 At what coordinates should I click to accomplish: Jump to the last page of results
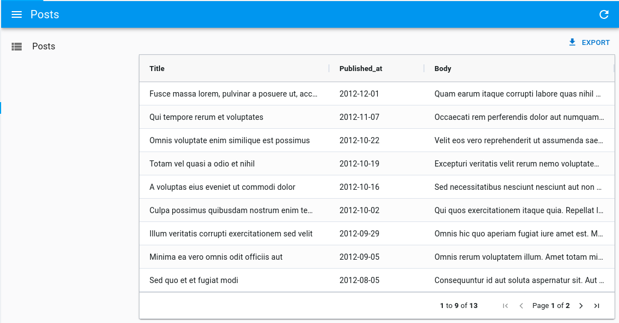click(597, 306)
